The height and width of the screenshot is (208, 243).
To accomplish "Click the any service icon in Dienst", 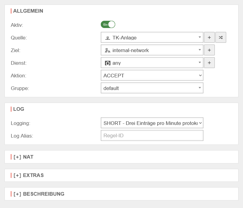I will pyautogui.click(x=107, y=63).
